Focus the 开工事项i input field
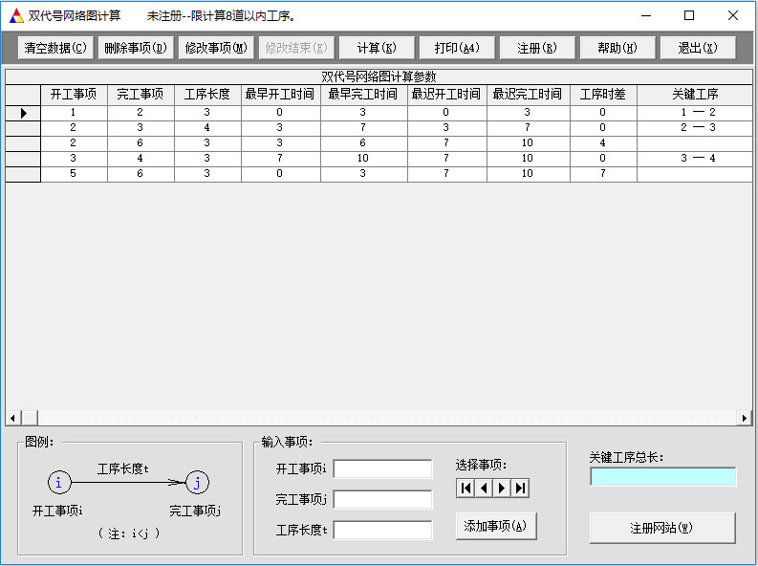Screen dimensions: 758x566 pos(383,468)
